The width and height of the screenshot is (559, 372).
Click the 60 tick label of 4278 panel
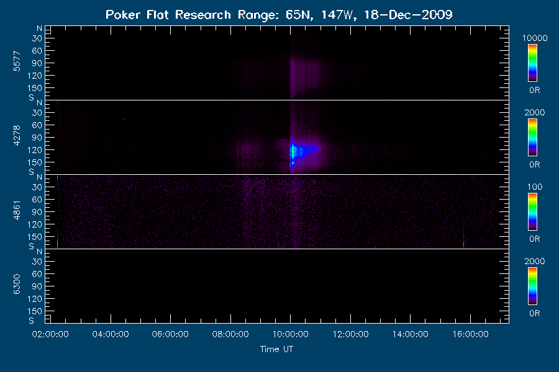point(37,125)
